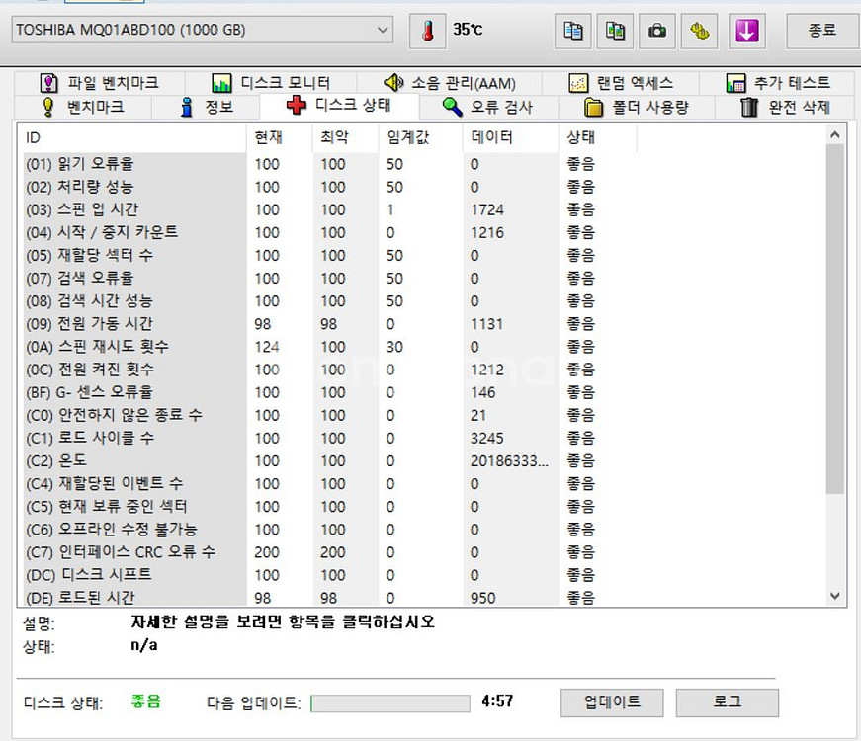Open the 소음 관리(AAM) tab
861x741 pixels.
(450, 83)
